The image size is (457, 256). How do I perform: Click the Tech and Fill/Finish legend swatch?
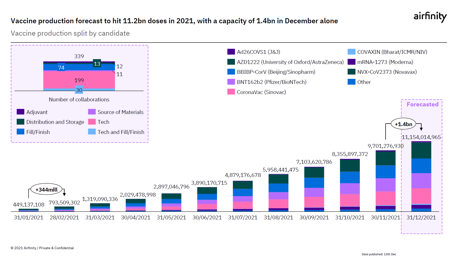tap(92, 132)
